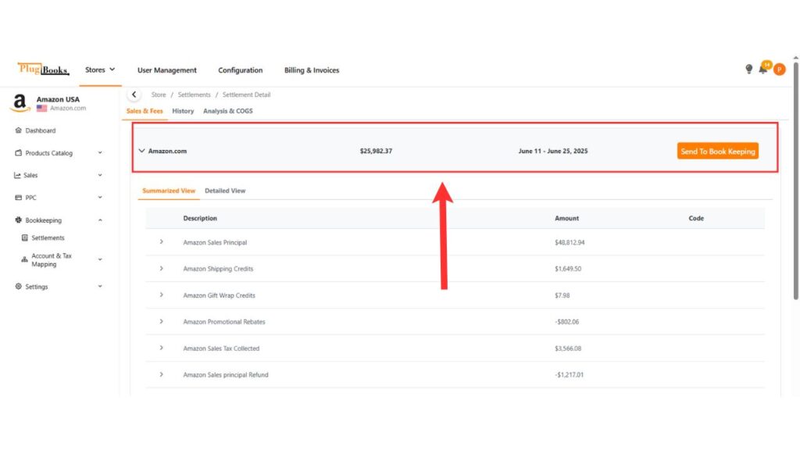The height and width of the screenshot is (450, 800).
Task: Collapse the Amazon.com settlement row
Action: pos(141,151)
